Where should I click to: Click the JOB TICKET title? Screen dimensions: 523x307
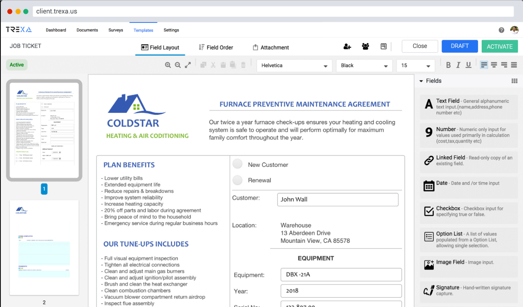coord(25,46)
